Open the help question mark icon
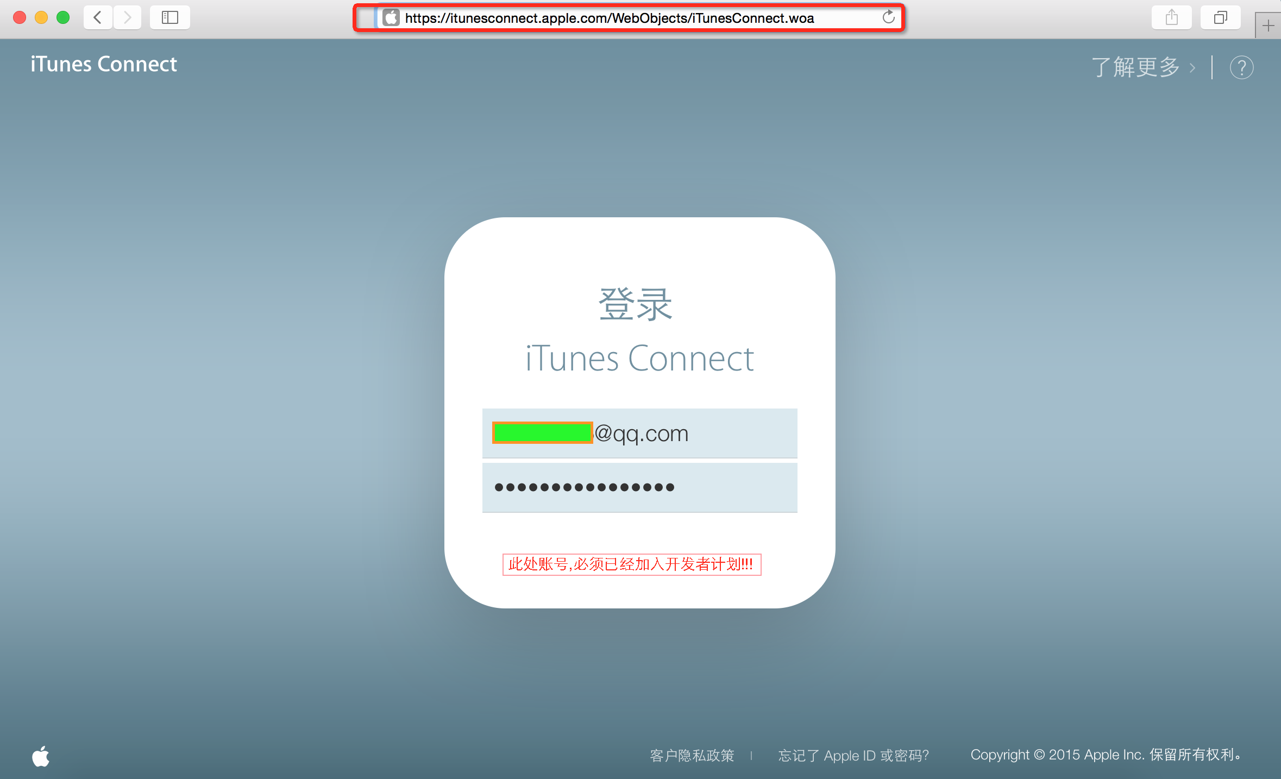The image size is (1281, 779). point(1241,67)
